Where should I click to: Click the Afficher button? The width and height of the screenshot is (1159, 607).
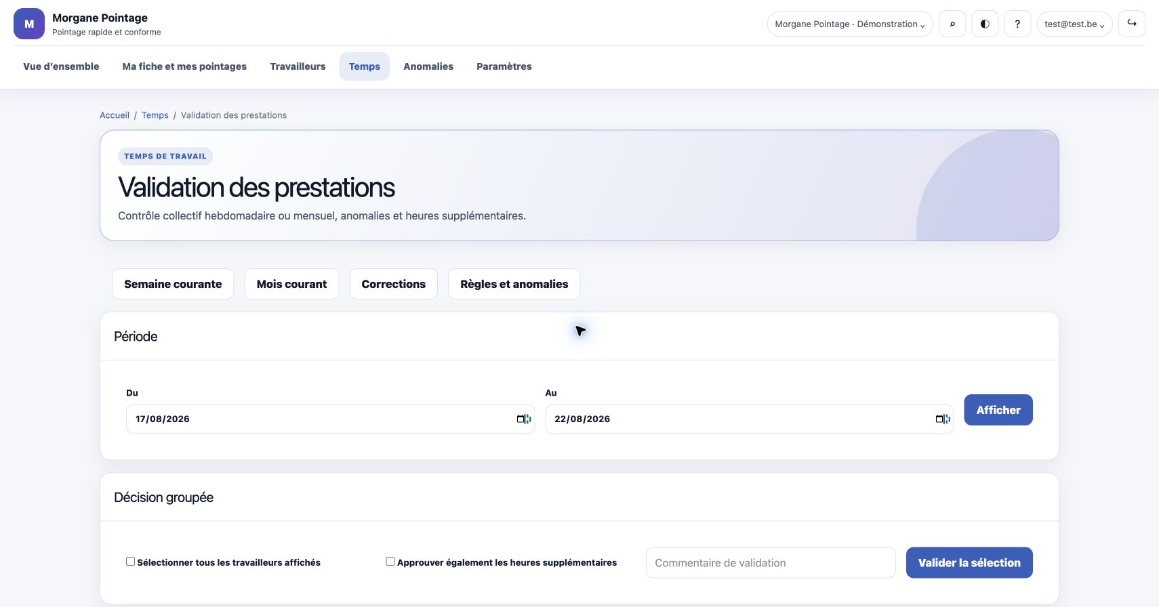click(998, 410)
